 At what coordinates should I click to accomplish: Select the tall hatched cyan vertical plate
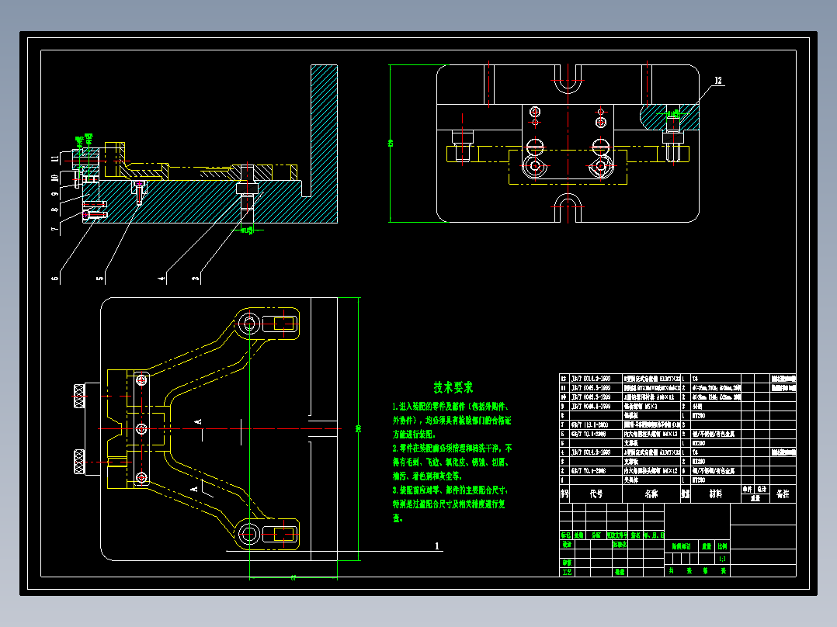coord(324,144)
